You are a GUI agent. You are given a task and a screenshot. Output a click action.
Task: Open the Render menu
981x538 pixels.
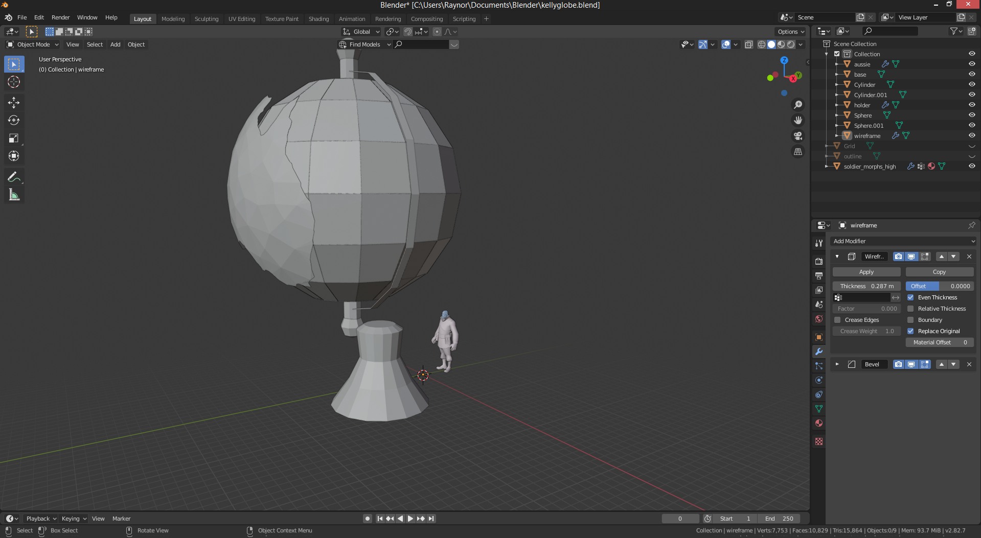tap(60, 17)
